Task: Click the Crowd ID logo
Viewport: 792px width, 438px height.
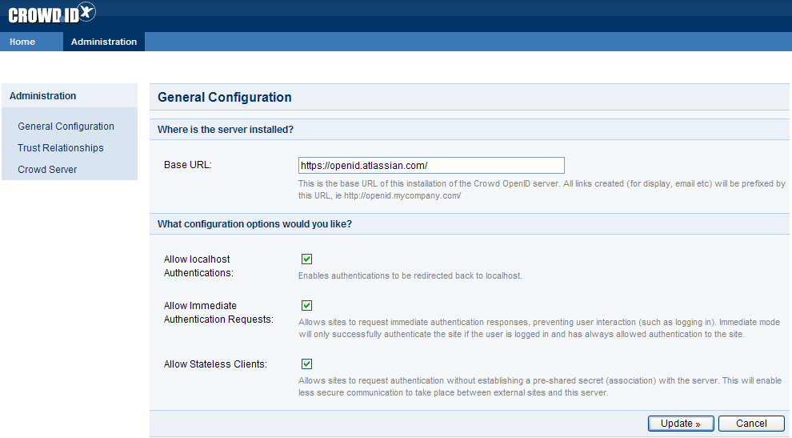Action: point(52,14)
